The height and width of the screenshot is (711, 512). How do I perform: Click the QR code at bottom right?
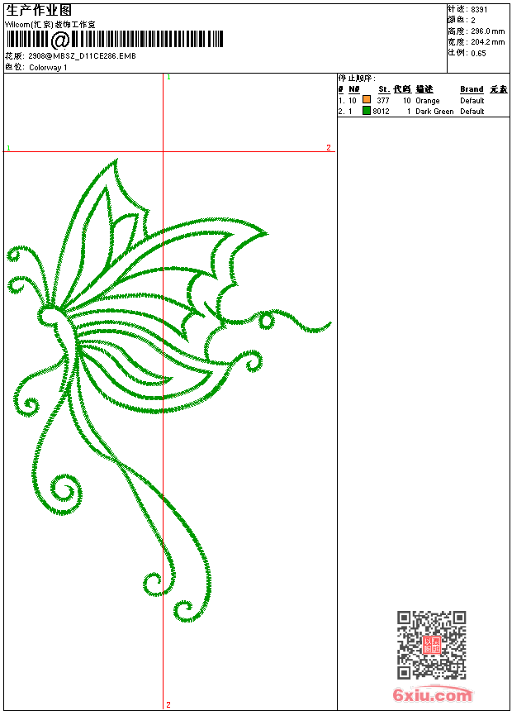432,645
